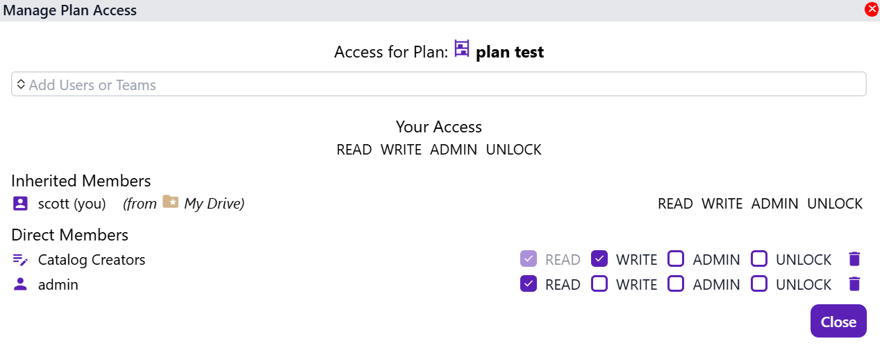This screenshot has height=350, width=880.
Task: Enable ADMIN for admin user
Action: click(676, 284)
